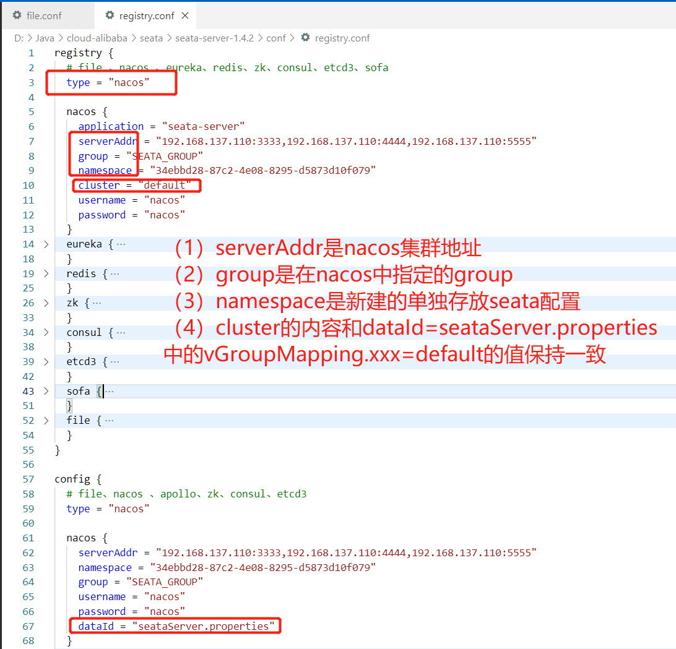Click gear icon in breadcrumb path
Viewport: 676px width, 649px height.
(305, 38)
